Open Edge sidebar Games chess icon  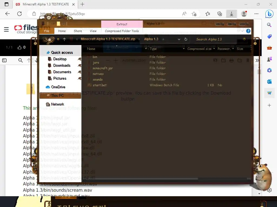coord(269,59)
